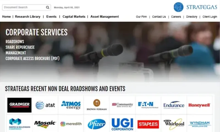The width and height of the screenshot is (220, 132).
Task: Open the Grainger logo tile
Action: (x=19, y=105)
